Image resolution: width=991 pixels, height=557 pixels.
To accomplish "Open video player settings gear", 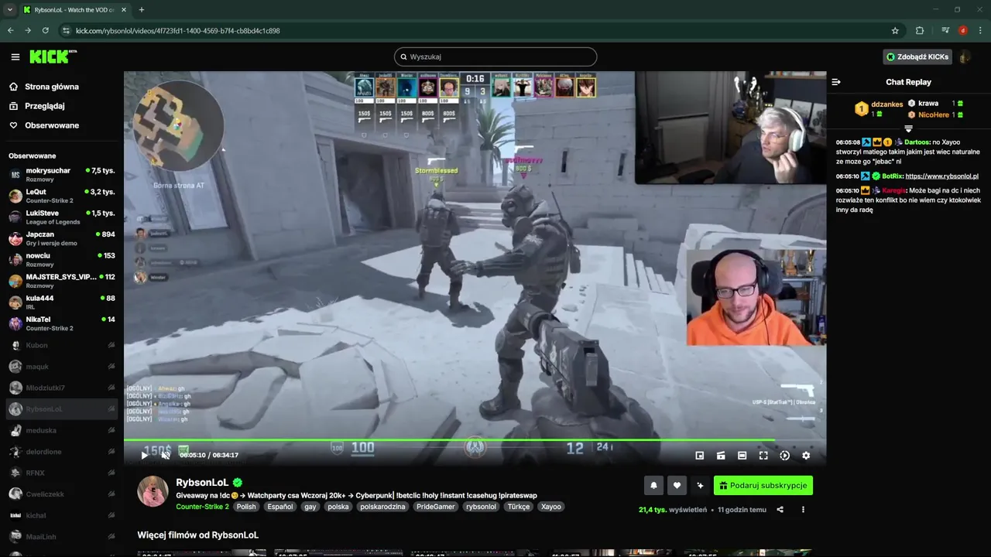I will point(806,456).
